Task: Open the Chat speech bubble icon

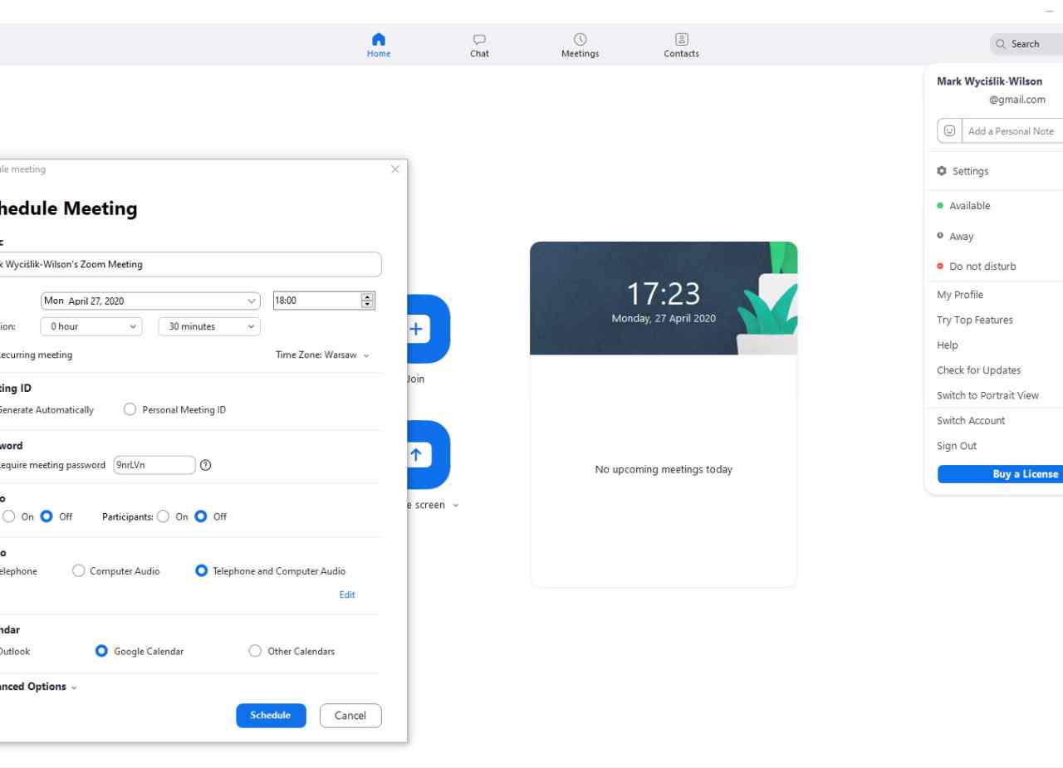Action: 479,40
